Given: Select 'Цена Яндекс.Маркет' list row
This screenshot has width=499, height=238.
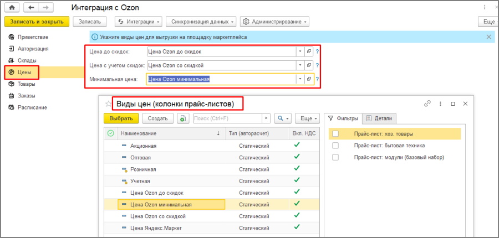Looking at the screenshot, I should (x=212, y=228).
